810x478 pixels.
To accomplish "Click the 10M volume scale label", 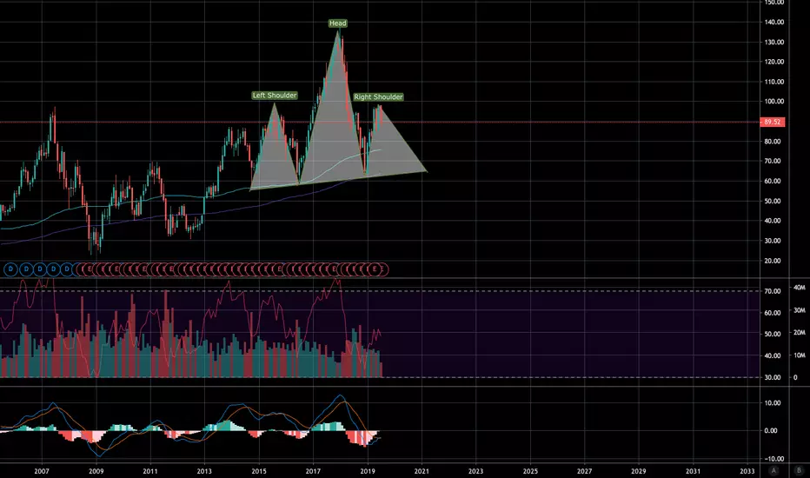I will tap(800, 355).
